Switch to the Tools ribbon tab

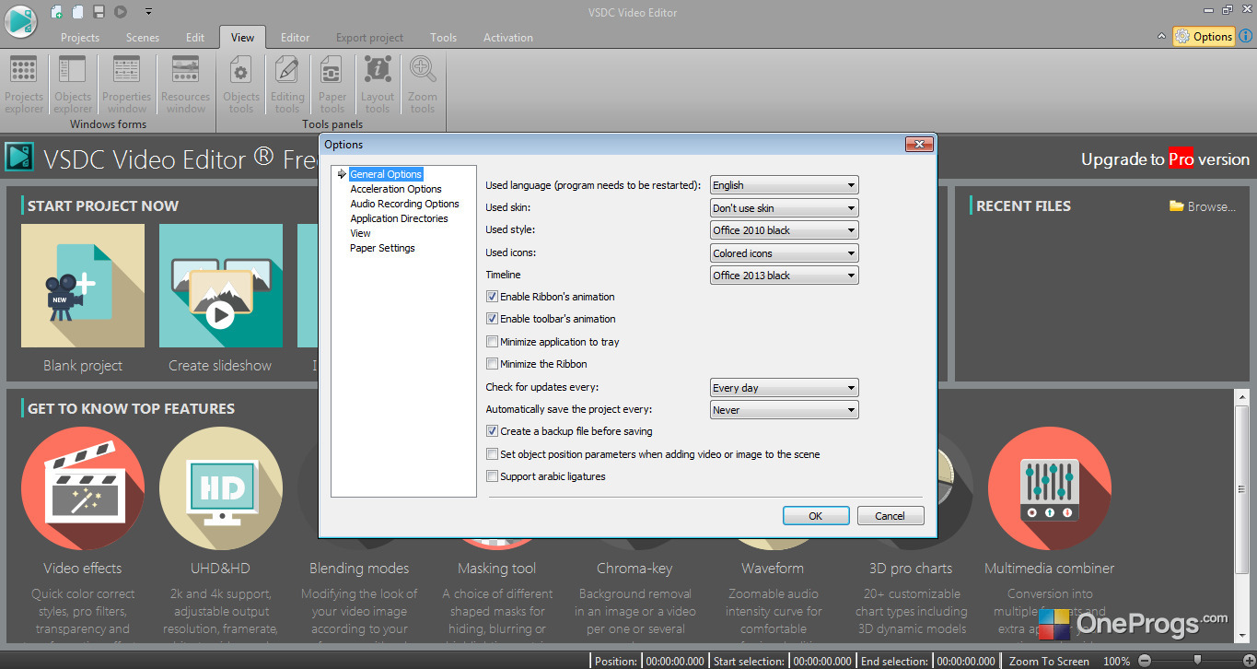click(x=444, y=38)
